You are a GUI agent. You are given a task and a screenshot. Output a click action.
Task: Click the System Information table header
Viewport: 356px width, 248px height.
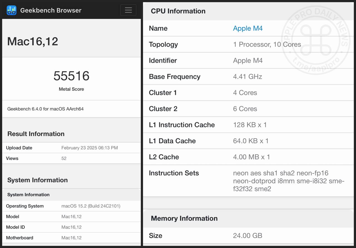pos(28,195)
